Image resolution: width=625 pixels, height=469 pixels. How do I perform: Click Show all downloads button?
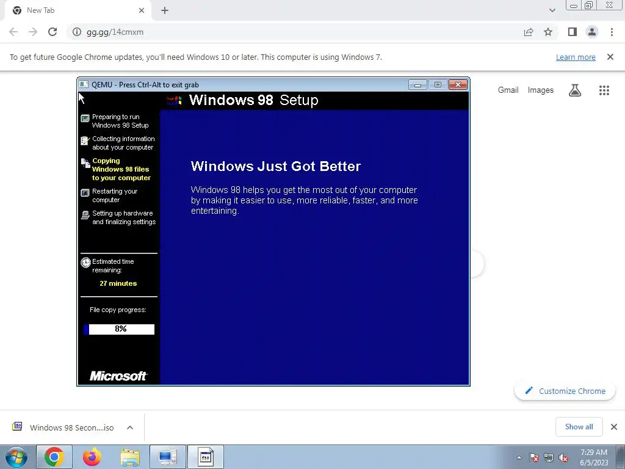click(579, 427)
